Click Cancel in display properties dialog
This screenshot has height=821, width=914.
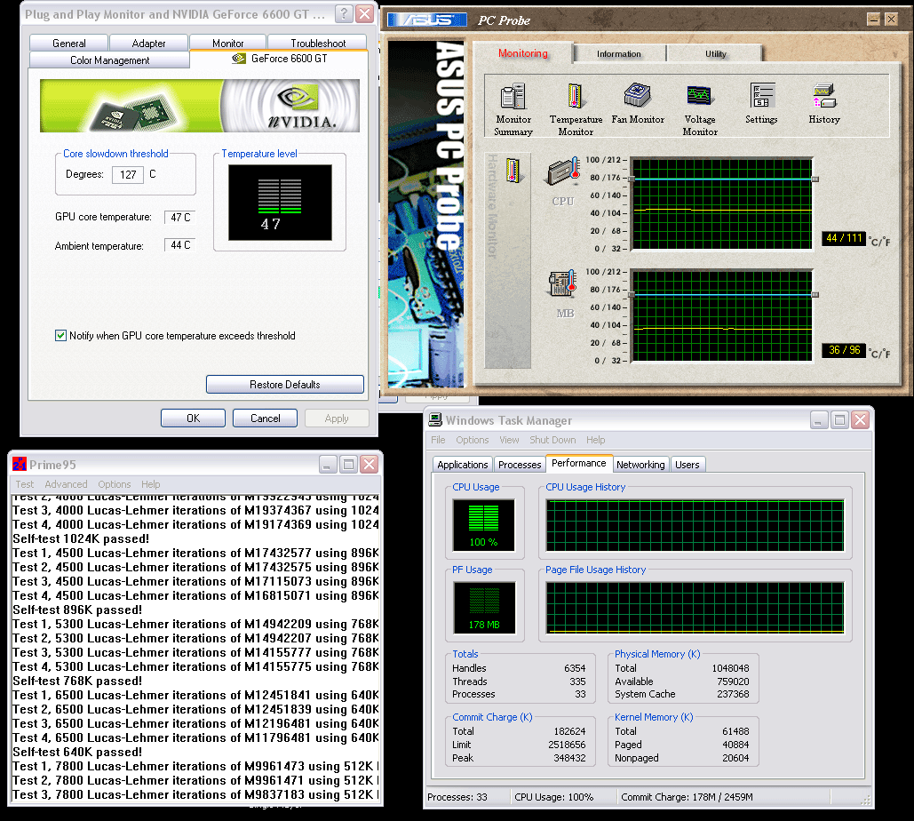pyautogui.click(x=266, y=418)
